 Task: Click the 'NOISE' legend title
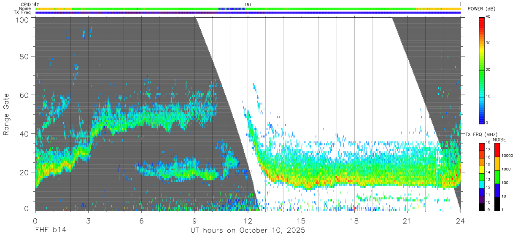click(x=500, y=139)
